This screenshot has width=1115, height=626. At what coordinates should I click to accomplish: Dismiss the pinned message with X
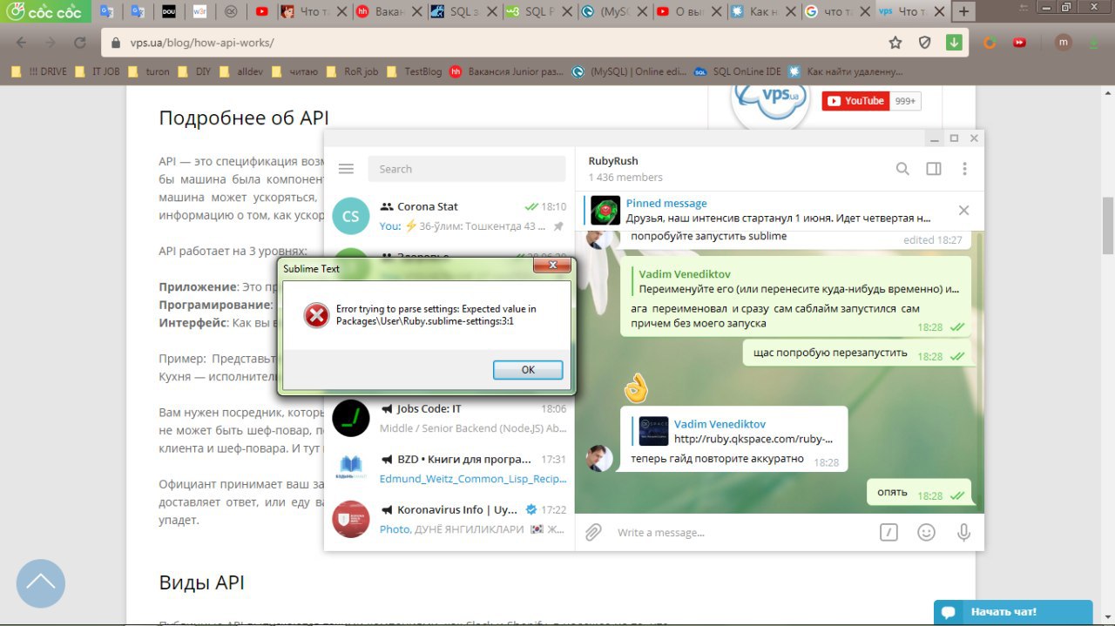click(x=963, y=210)
